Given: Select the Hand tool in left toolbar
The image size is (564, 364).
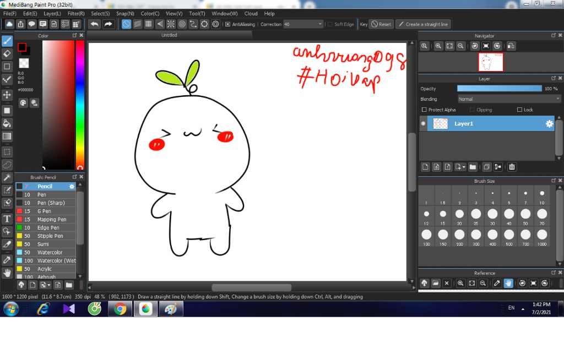Looking at the screenshot, I should pos(7,273).
